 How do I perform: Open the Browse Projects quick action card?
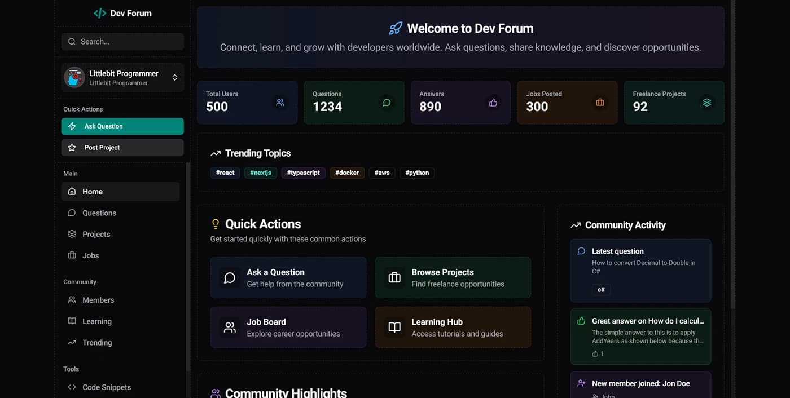click(x=453, y=277)
